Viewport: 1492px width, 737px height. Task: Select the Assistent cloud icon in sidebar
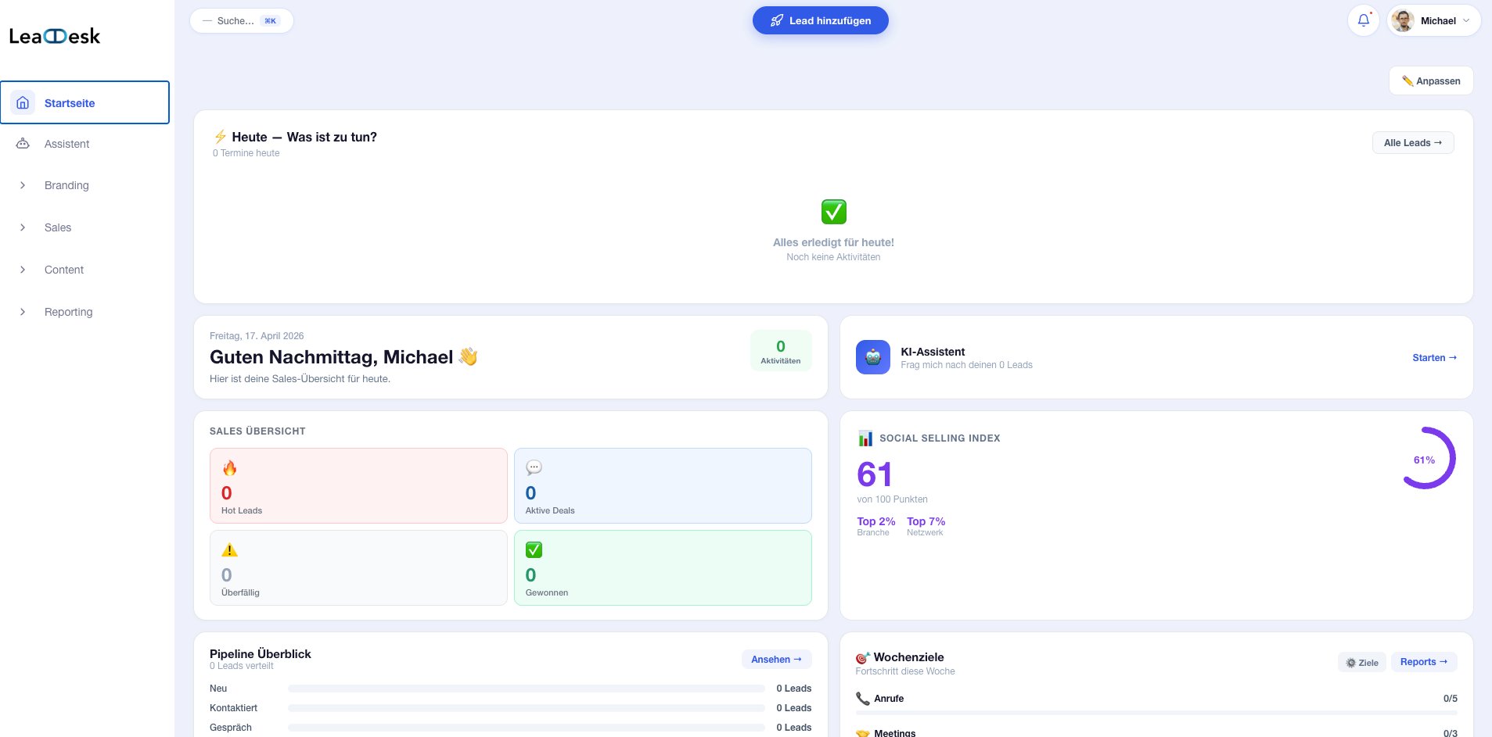coord(23,144)
